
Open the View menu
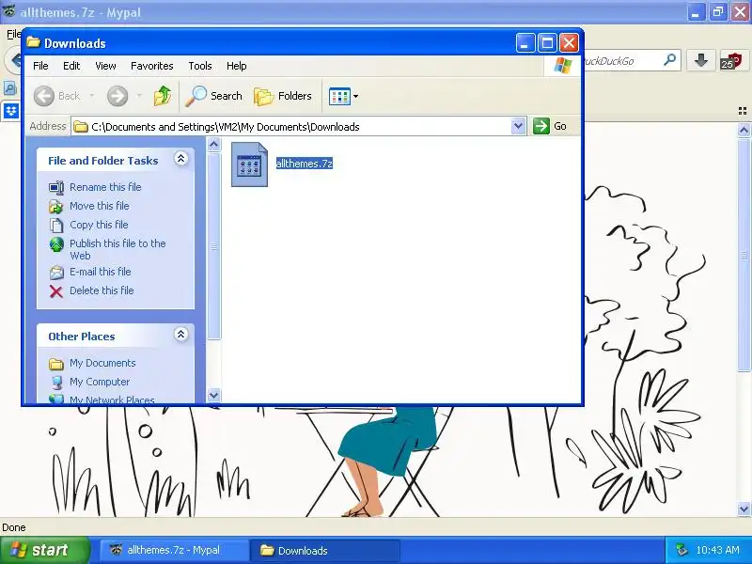coord(105,66)
